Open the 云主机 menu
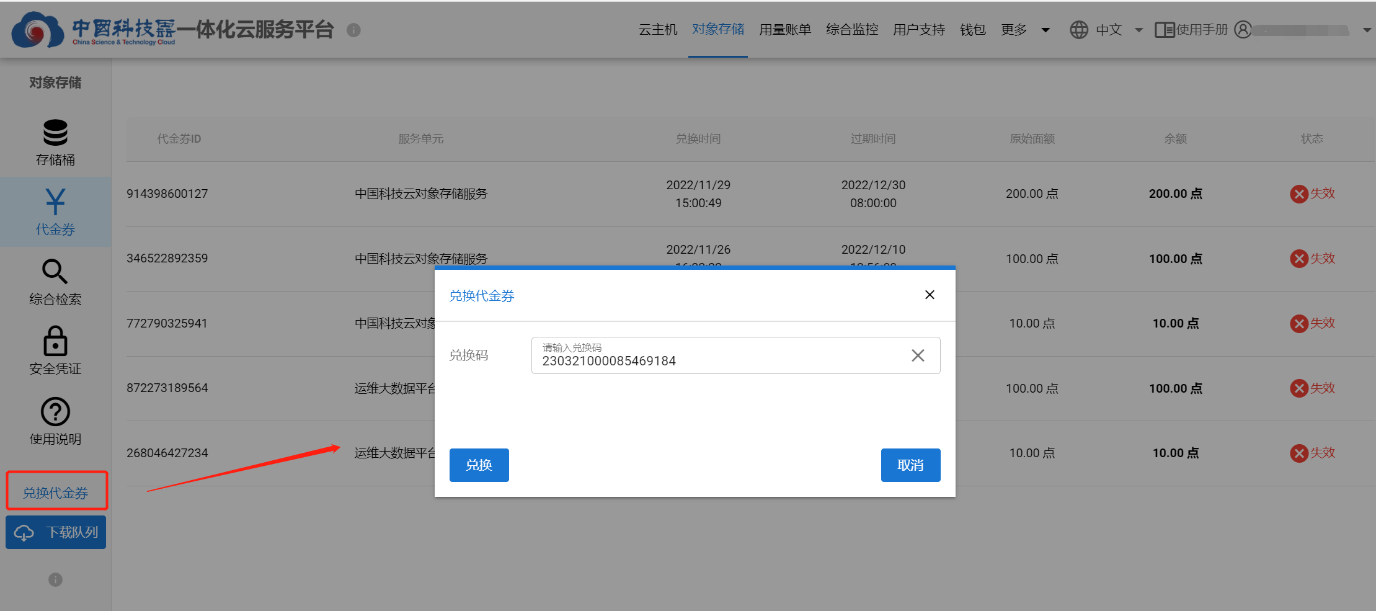1376x611 pixels. pyautogui.click(x=658, y=30)
